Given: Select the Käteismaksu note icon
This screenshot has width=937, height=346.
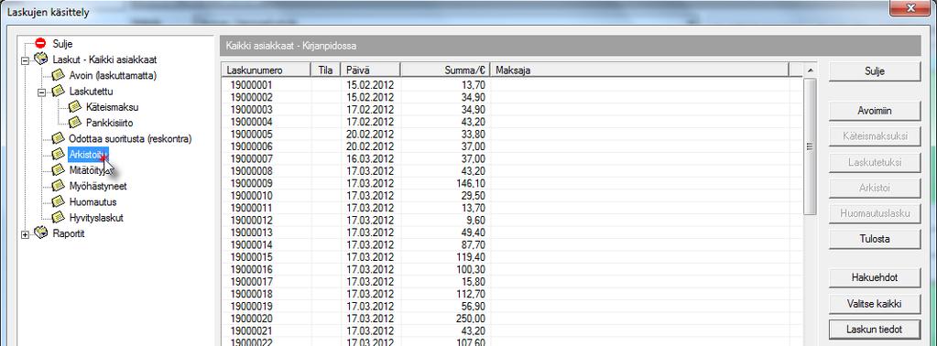Looking at the screenshot, I should point(75,107).
